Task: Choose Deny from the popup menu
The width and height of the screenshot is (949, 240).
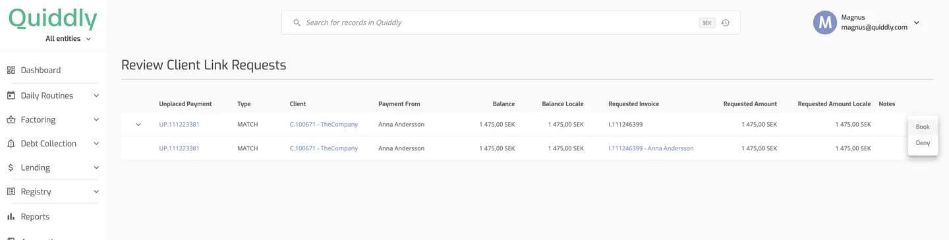Action: [923, 143]
